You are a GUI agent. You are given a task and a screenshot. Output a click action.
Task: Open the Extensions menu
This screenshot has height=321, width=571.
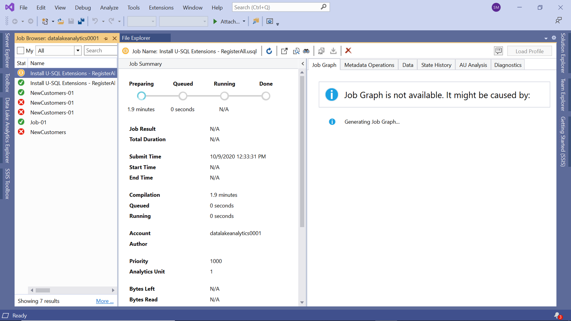click(161, 8)
